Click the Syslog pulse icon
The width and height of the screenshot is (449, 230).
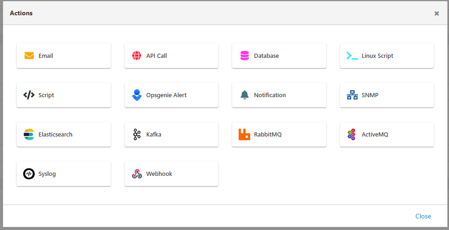[29, 174]
